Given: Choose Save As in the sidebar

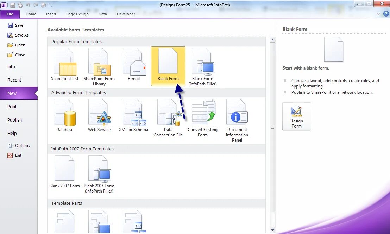Looking at the screenshot, I should [x=18, y=35].
